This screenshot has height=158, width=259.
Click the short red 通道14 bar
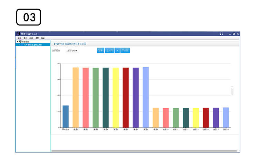(206, 118)
